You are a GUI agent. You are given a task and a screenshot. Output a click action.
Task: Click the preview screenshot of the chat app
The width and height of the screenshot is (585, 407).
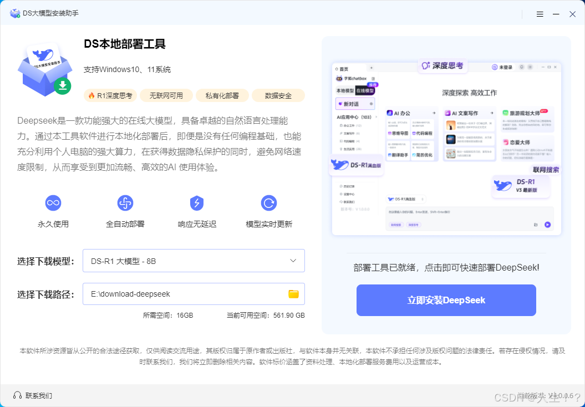446,148
